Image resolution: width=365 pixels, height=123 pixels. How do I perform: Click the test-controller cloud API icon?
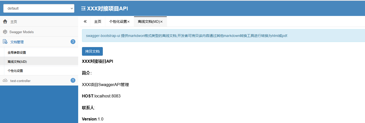tap(5, 80)
